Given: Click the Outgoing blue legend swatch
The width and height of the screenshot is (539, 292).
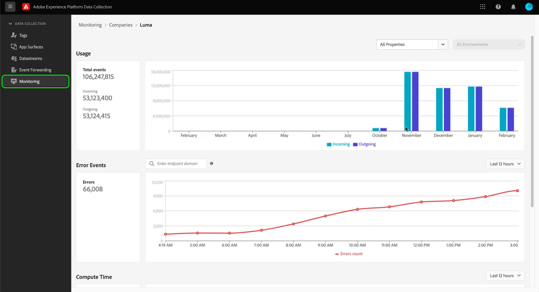Looking at the screenshot, I should point(355,144).
